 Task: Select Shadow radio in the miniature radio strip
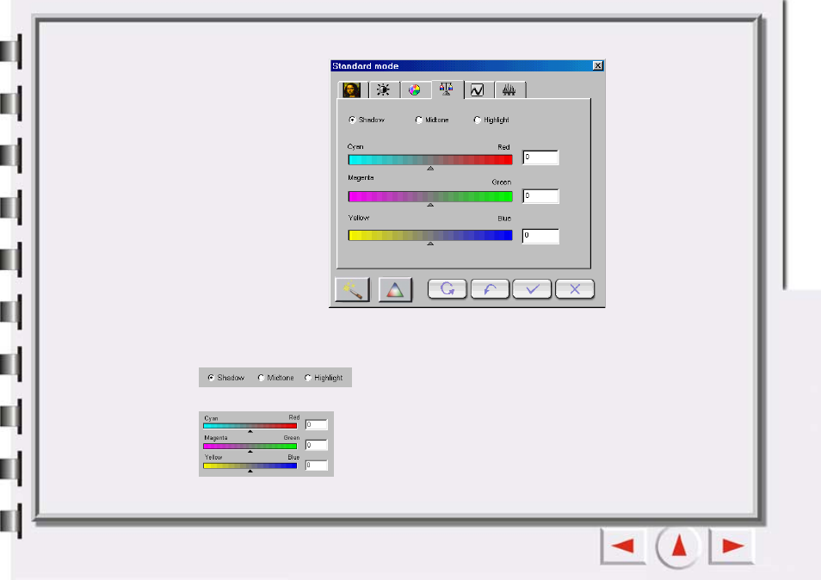[211, 378]
